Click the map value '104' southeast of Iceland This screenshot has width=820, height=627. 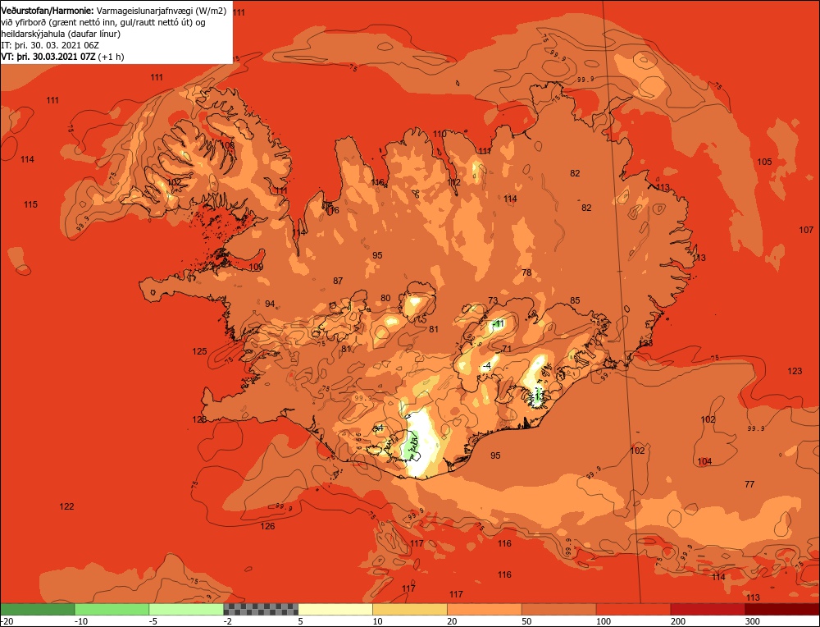pos(704,461)
